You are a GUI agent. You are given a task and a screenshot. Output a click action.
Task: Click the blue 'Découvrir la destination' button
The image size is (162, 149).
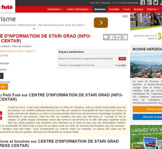(x=147, y=117)
